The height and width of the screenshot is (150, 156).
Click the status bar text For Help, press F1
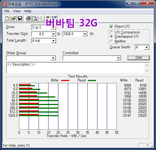(x=16, y=146)
